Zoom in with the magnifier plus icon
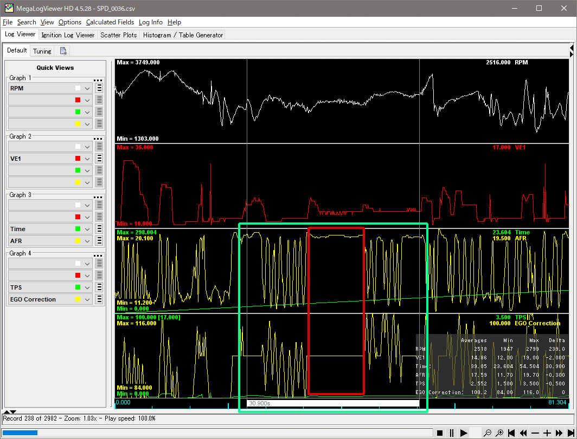Image resolution: width=577 pixels, height=439 pixels. [x=499, y=433]
